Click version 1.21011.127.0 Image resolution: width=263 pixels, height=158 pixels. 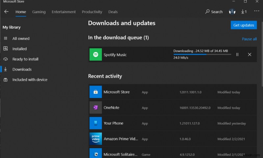(190, 123)
